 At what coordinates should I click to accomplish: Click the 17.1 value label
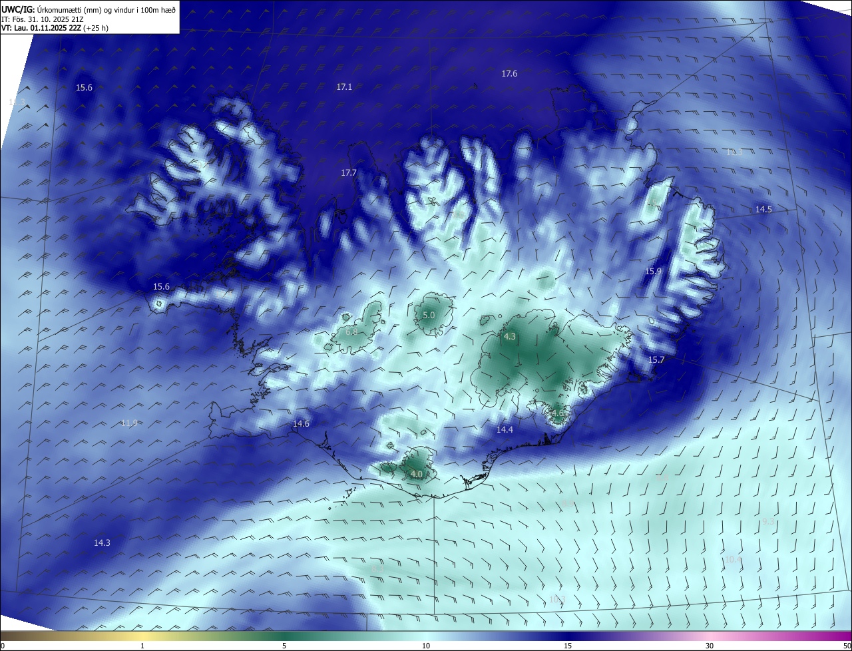344,87
